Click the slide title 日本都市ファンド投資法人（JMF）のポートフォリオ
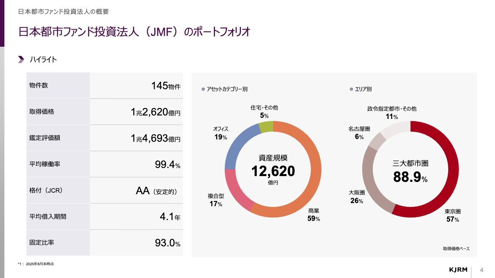Image resolution: width=495 pixels, height=278 pixels. (134, 32)
